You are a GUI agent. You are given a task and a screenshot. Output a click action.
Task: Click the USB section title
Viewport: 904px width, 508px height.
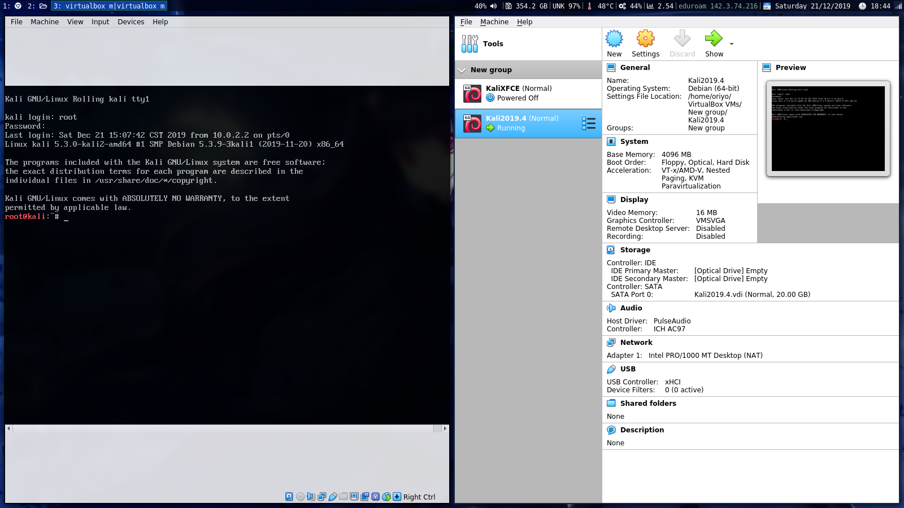coord(628,369)
